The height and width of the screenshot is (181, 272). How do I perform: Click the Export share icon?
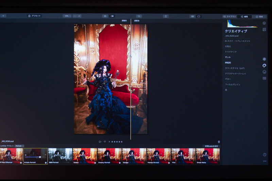(166, 16)
